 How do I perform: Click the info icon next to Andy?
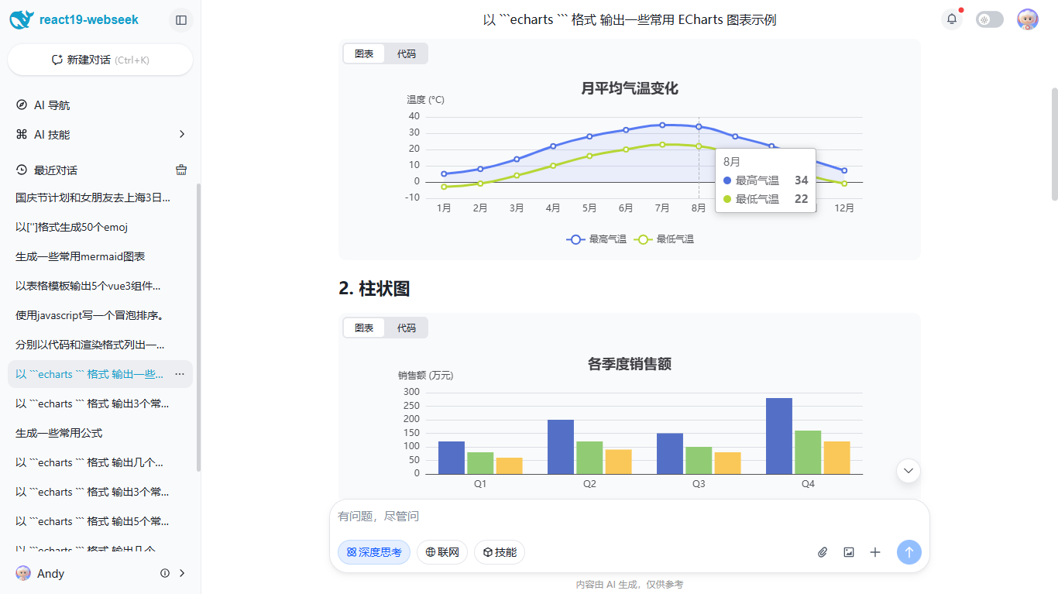[x=165, y=573]
